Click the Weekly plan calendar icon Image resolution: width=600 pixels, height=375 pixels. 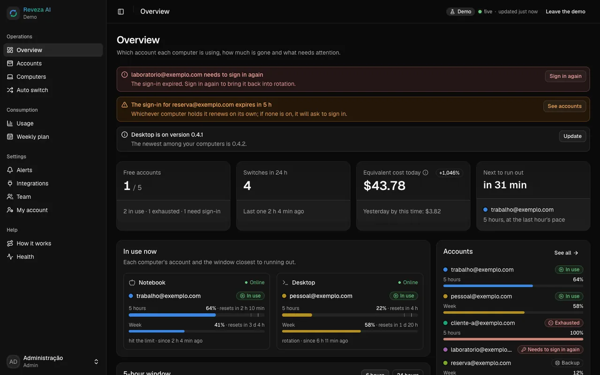point(10,137)
